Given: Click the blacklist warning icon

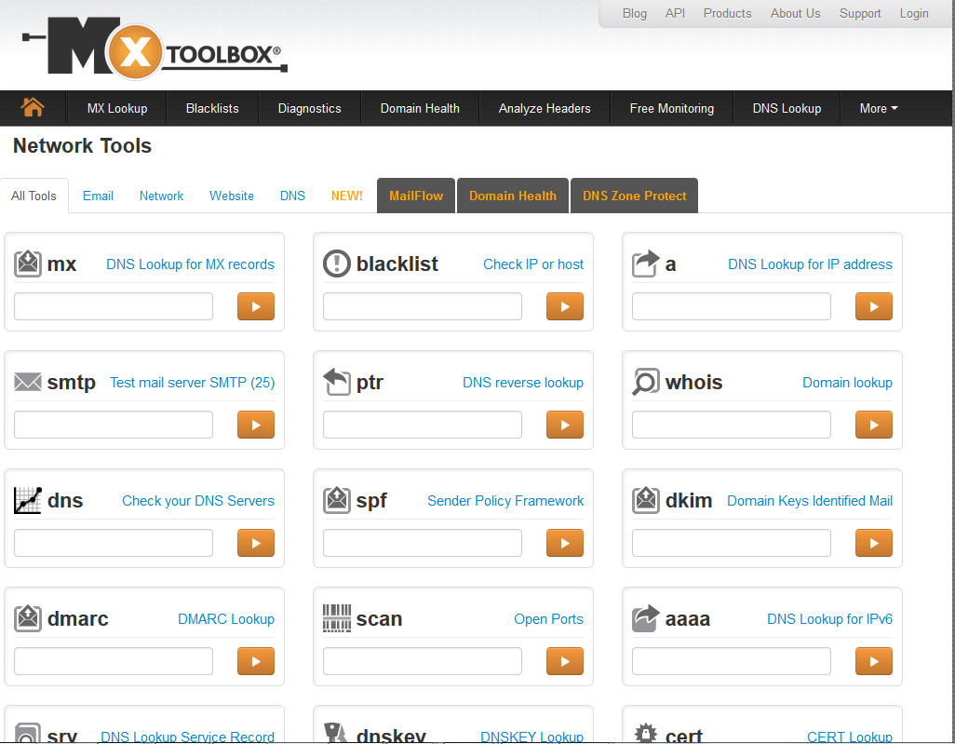Looking at the screenshot, I should (336, 263).
